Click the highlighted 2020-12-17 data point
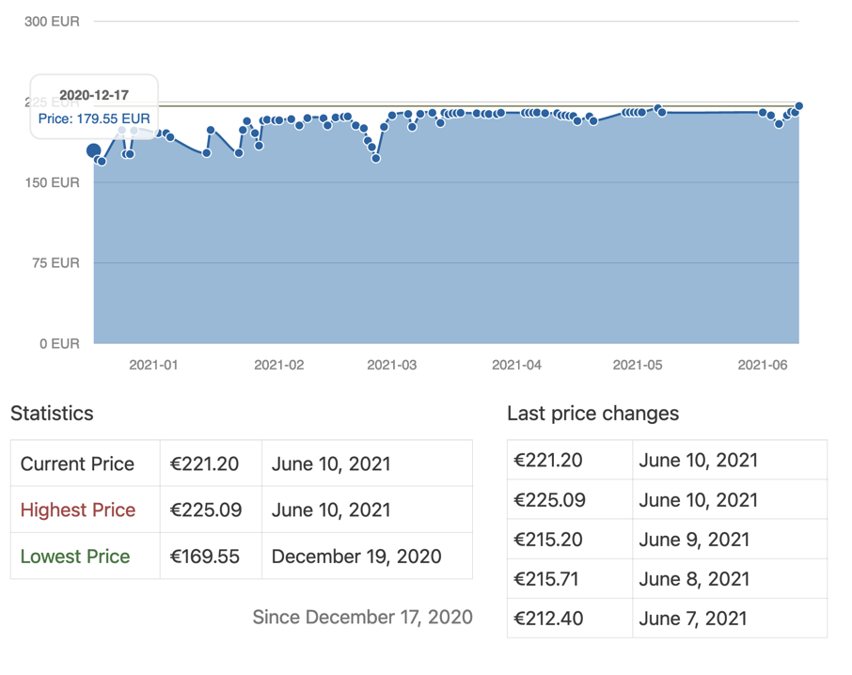 [93, 150]
